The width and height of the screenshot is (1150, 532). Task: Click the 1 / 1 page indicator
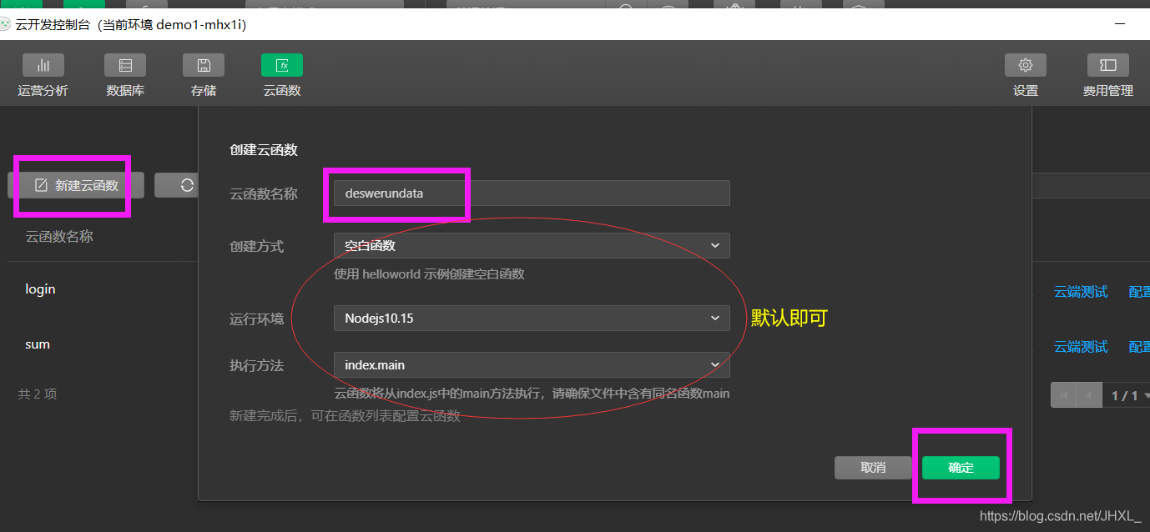point(1124,395)
